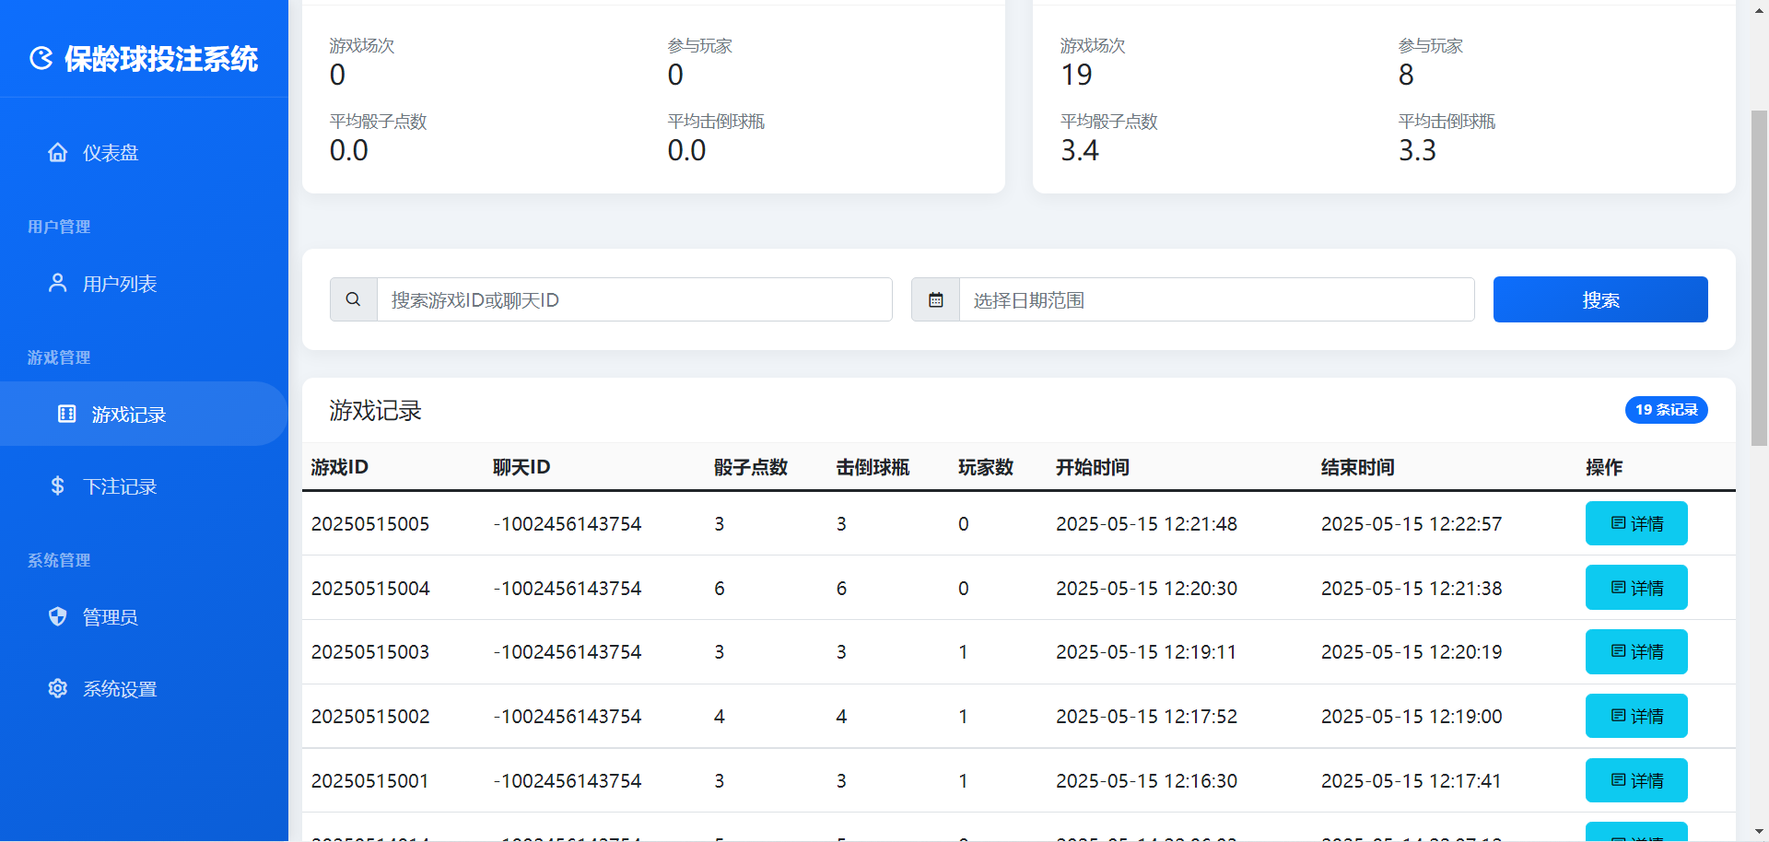Click the 搜索游戏ID或聊天ID input field
Screen dimensions: 1769x842
point(634,298)
